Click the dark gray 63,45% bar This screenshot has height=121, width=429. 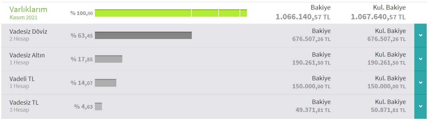(x=143, y=35)
